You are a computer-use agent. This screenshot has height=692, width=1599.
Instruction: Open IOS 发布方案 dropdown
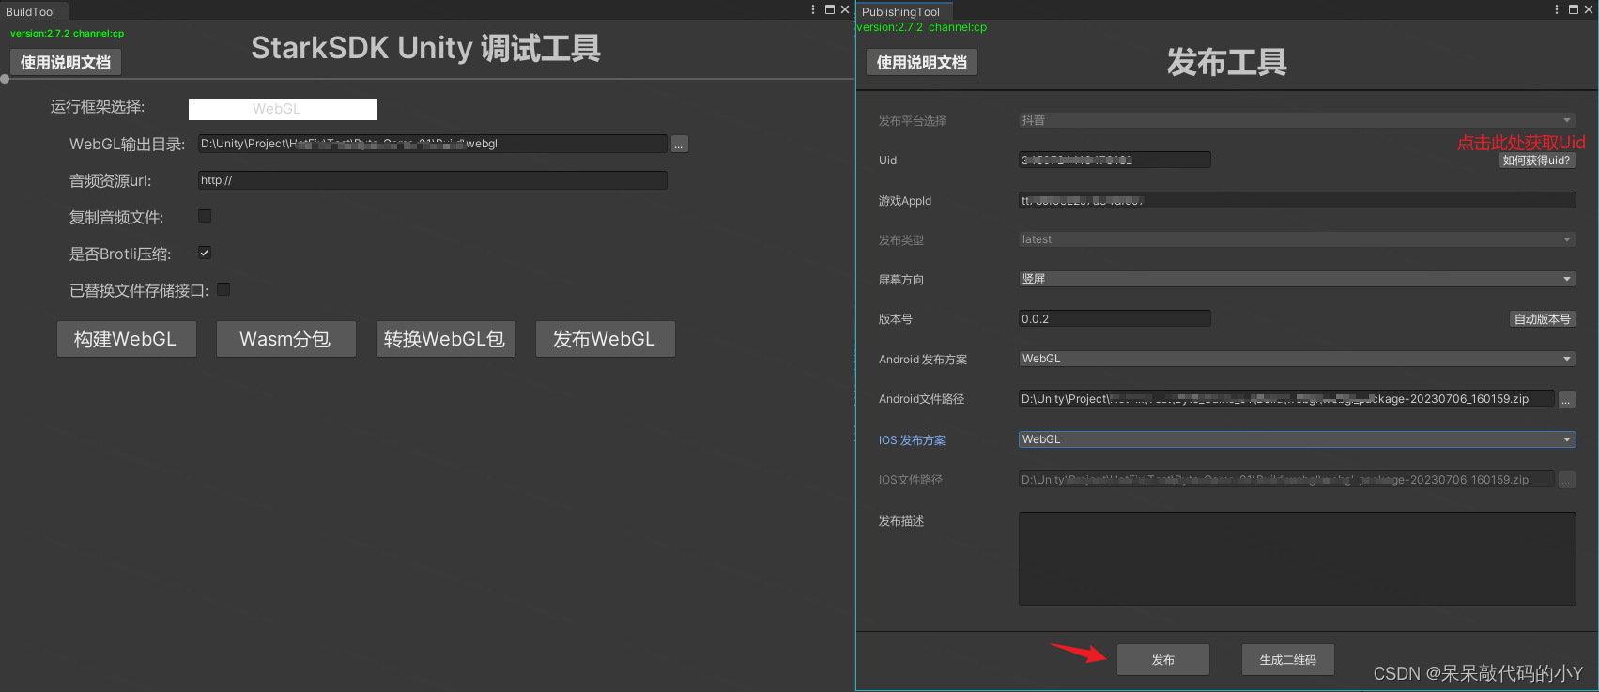tap(1297, 439)
